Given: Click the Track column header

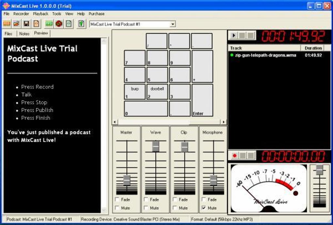Looking at the screenshot, I should coord(264,48).
